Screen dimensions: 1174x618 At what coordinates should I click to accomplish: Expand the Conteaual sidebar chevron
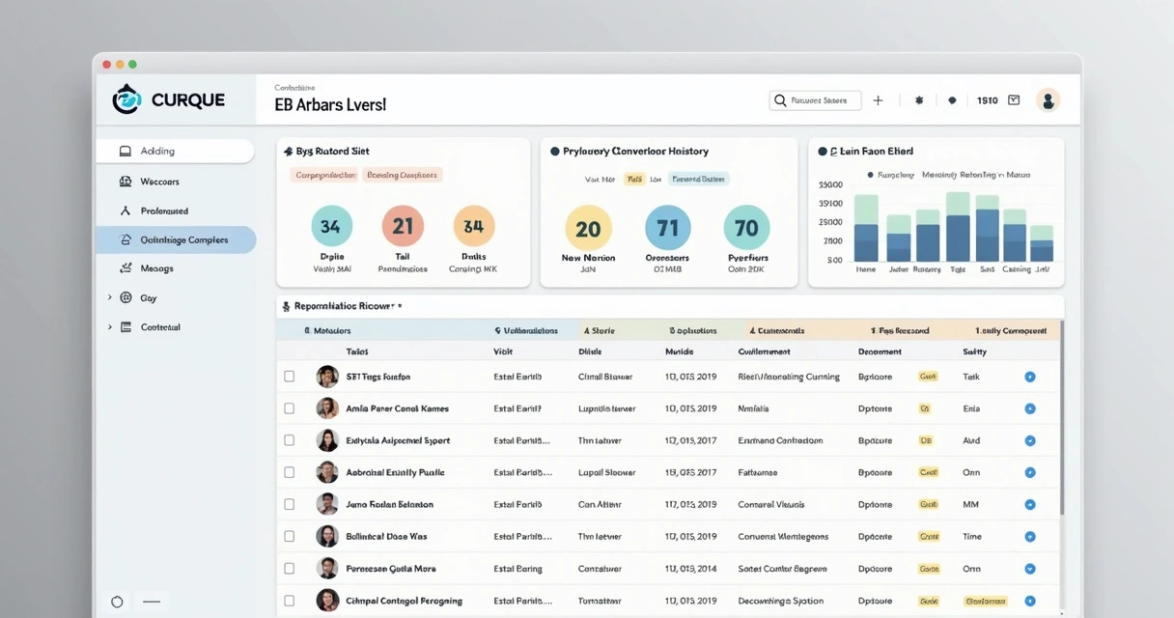109,326
